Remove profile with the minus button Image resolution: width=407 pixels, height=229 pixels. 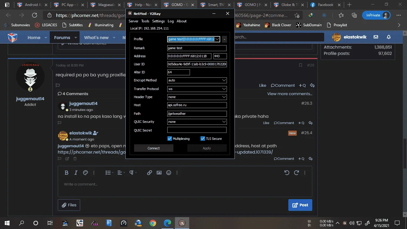(x=224, y=39)
